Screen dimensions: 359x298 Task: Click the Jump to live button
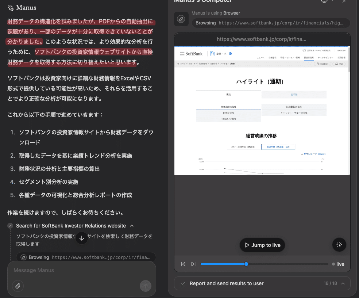coord(262,245)
